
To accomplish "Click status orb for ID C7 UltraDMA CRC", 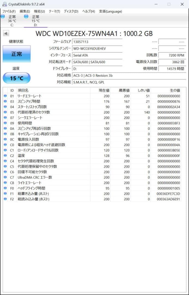I will pos(5,178).
